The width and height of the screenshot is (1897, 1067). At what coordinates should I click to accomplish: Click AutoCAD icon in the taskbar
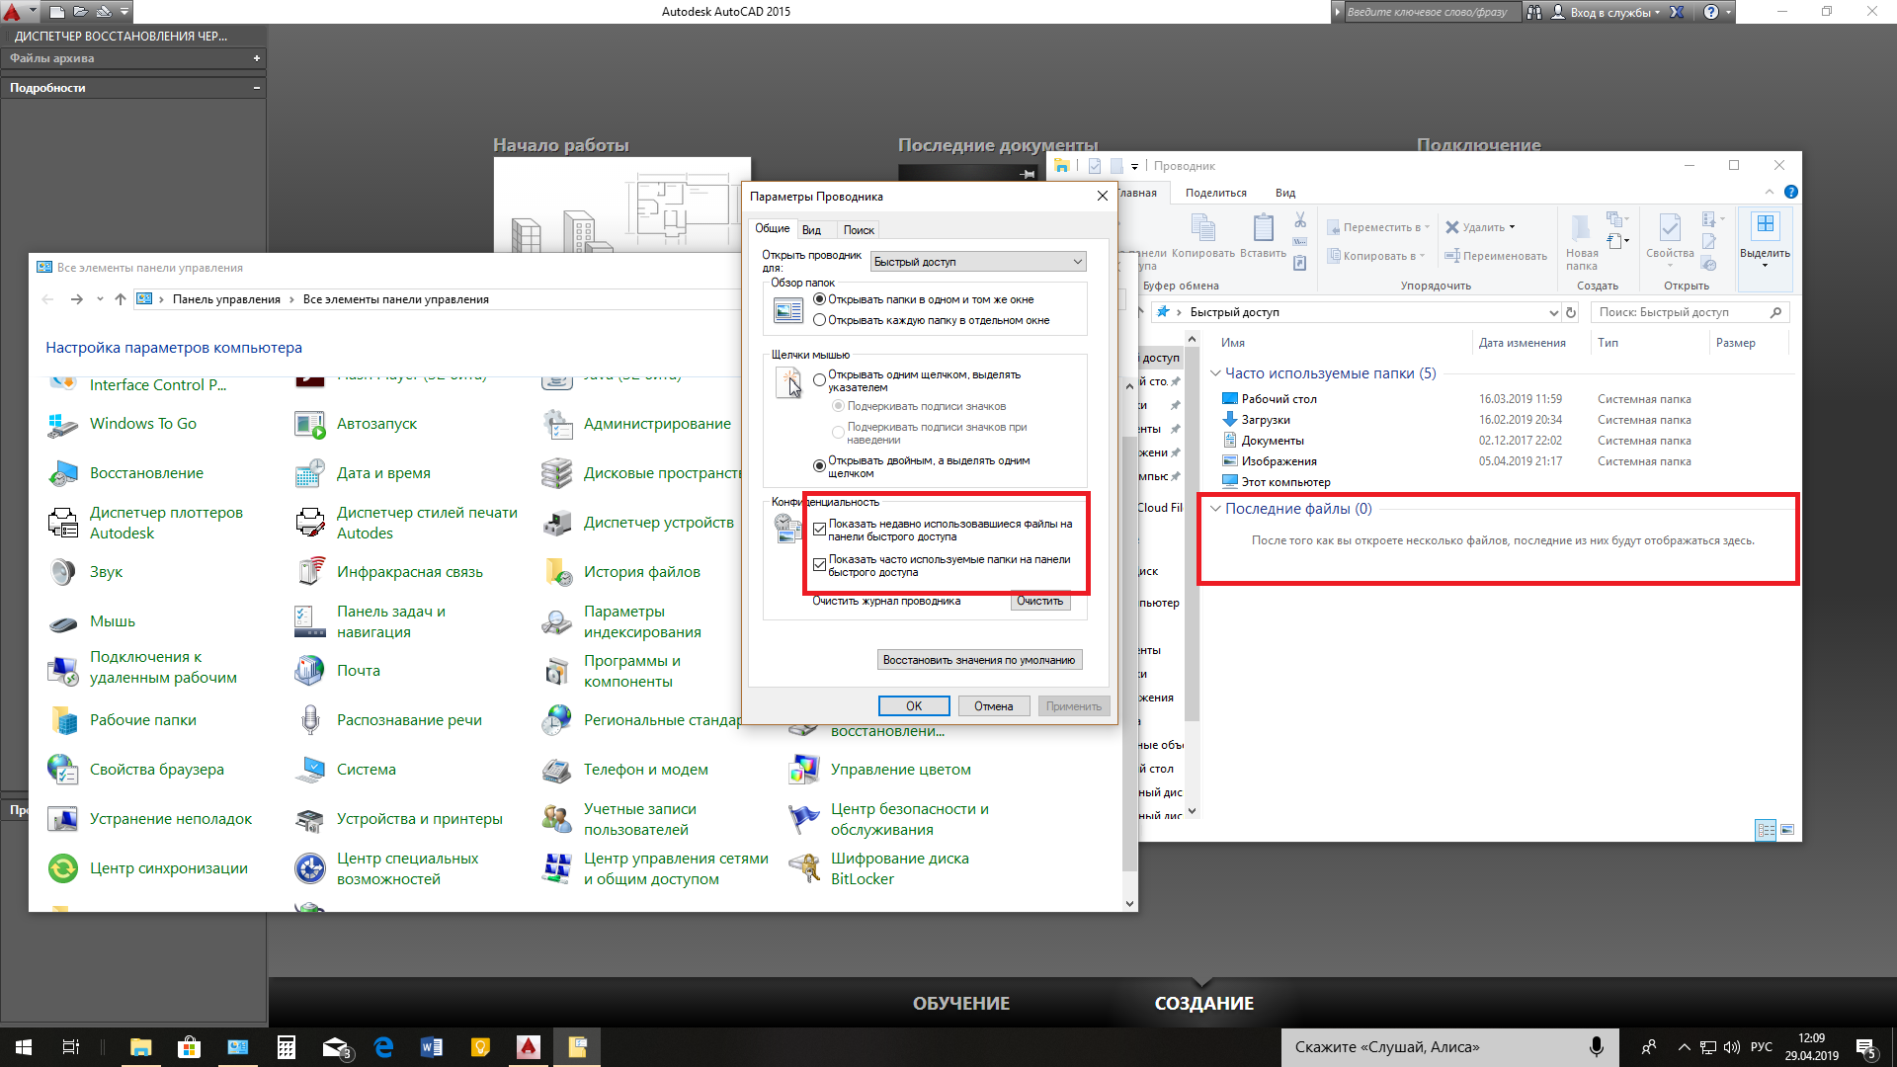click(x=529, y=1047)
